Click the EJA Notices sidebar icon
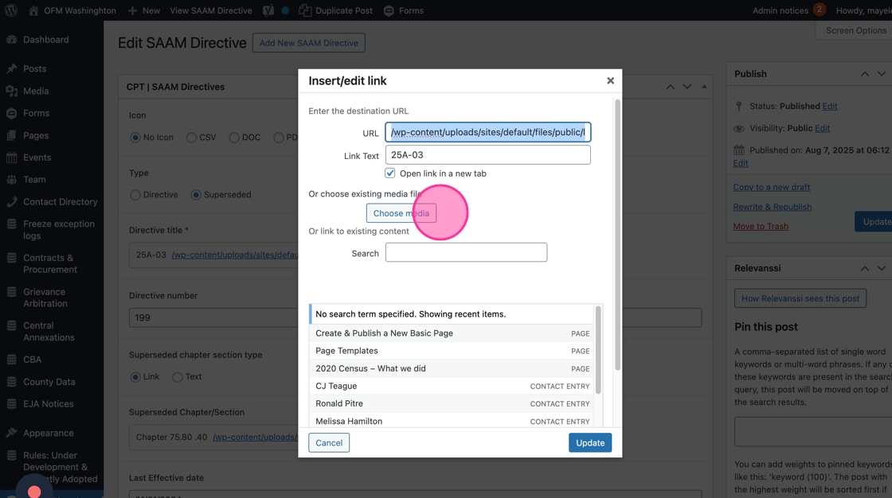Viewport: 892px width, 498px height. pyautogui.click(x=11, y=404)
